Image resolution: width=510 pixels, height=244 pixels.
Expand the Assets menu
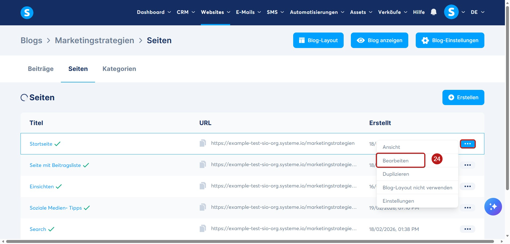click(x=361, y=12)
